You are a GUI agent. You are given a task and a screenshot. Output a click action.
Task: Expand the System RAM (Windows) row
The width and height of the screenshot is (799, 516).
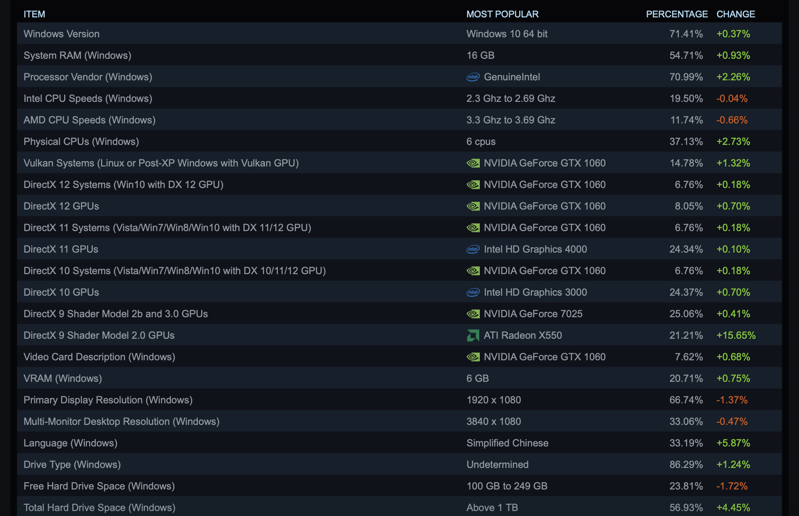pyautogui.click(x=77, y=55)
